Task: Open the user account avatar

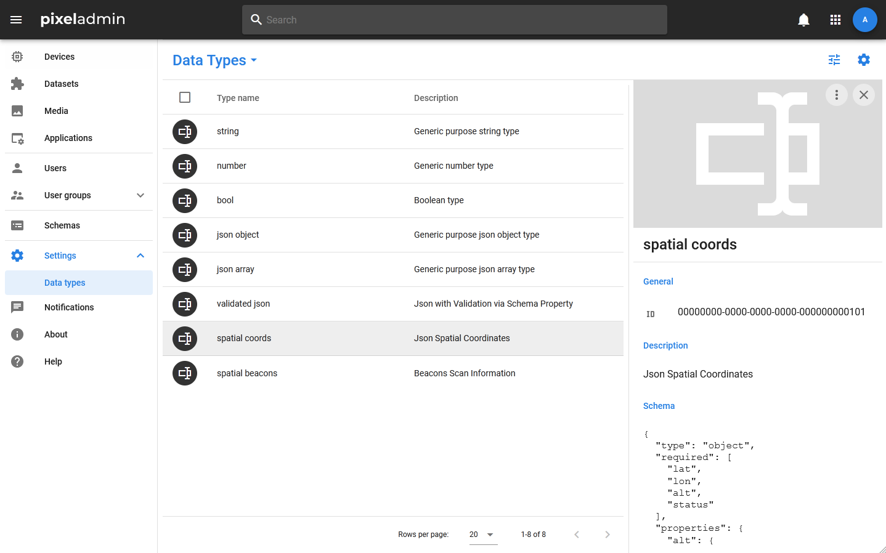Action: (x=864, y=20)
